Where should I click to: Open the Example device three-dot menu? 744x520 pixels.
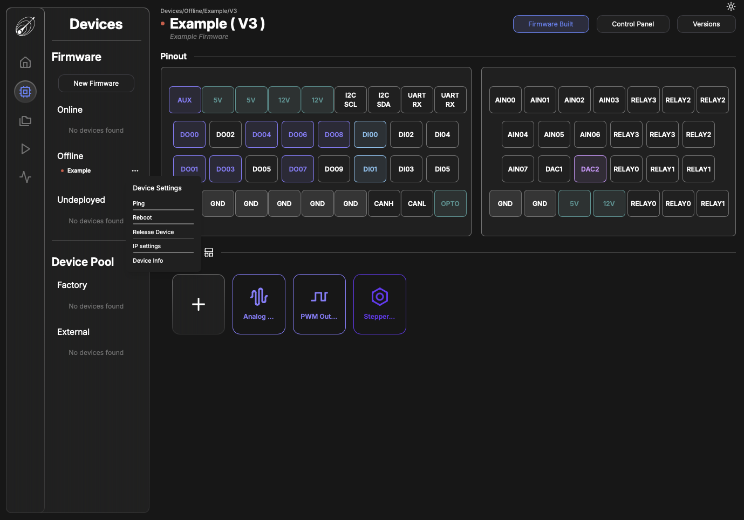point(135,171)
